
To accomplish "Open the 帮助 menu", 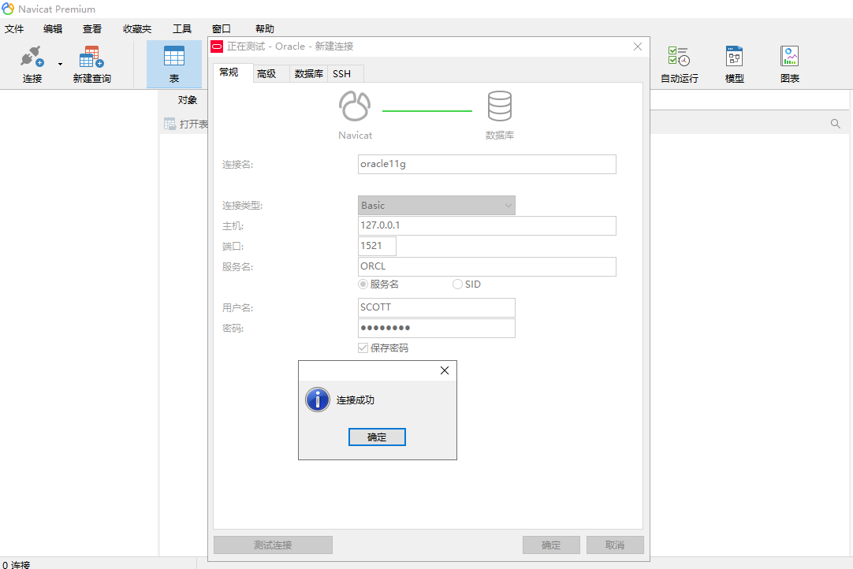I will coord(264,29).
